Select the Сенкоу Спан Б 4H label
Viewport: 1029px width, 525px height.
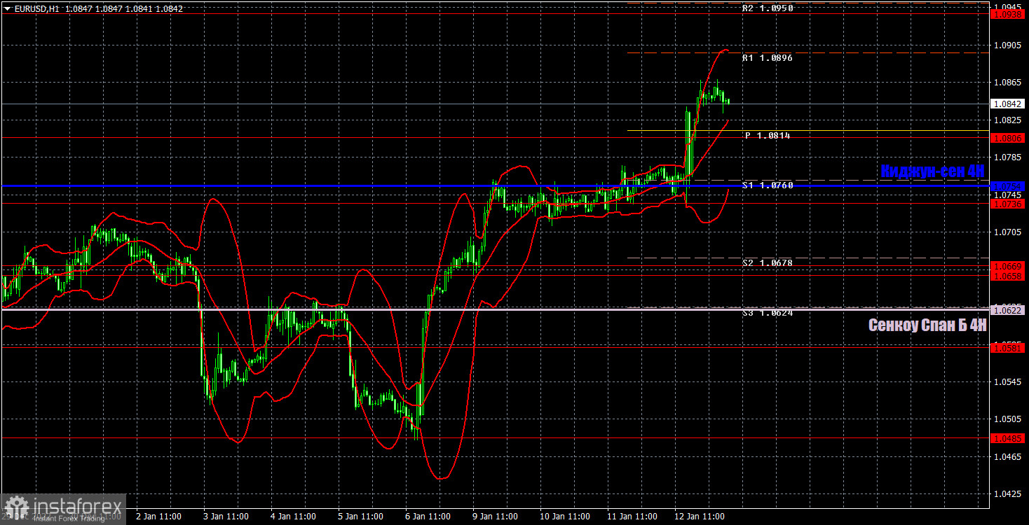point(927,325)
